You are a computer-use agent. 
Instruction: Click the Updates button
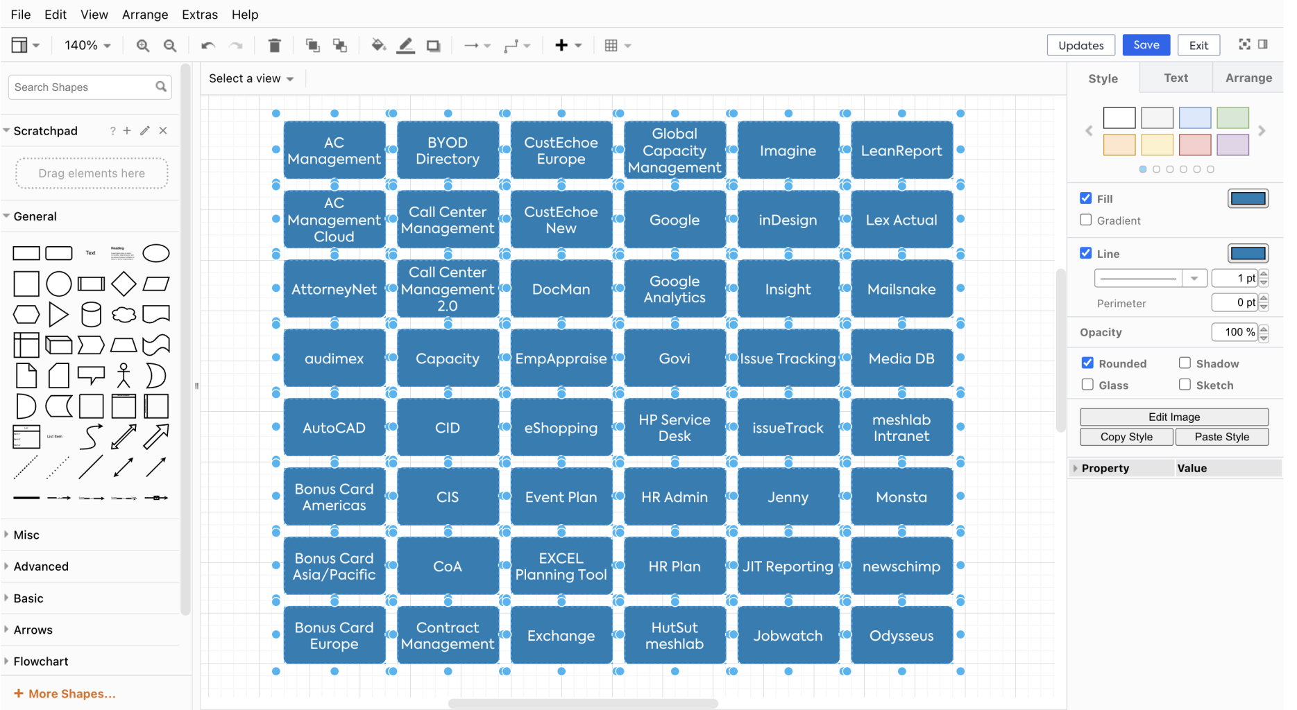(x=1080, y=45)
